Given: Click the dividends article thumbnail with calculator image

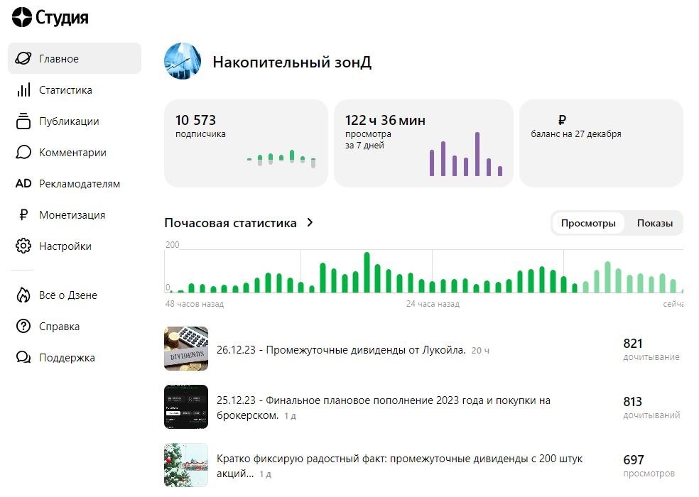Looking at the screenshot, I should [x=186, y=349].
